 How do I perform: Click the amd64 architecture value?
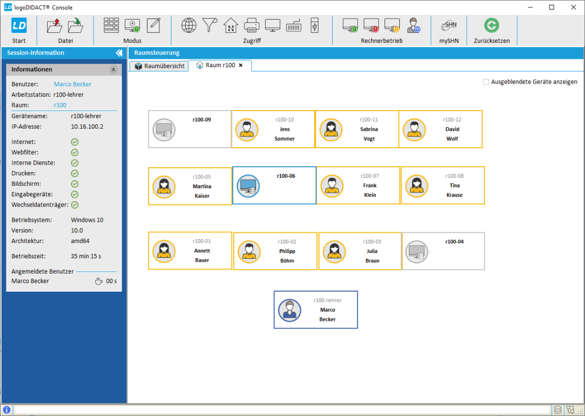pyautogui.click(x=80, y=241)
